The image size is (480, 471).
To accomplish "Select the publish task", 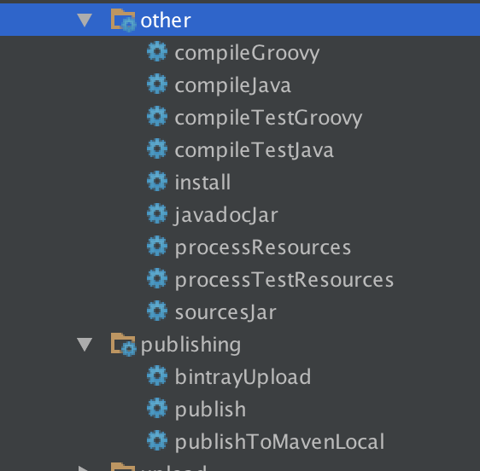I will (x=210, y=410).
